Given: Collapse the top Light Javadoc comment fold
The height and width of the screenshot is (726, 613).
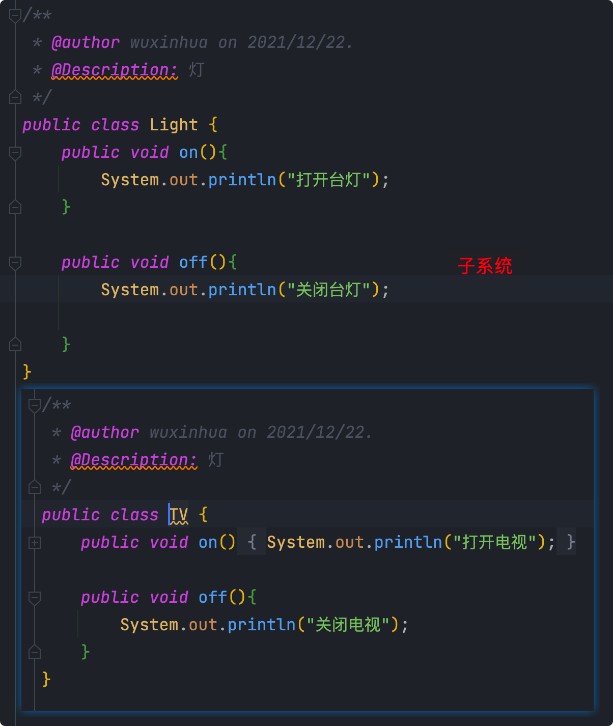Looking at the screenshot, I should coord(15,15).
